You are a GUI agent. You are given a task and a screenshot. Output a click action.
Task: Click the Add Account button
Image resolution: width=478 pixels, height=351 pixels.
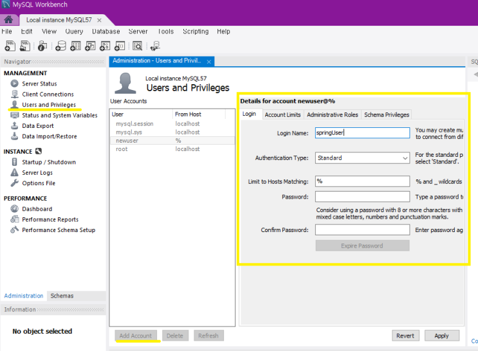tap(136, 336)
